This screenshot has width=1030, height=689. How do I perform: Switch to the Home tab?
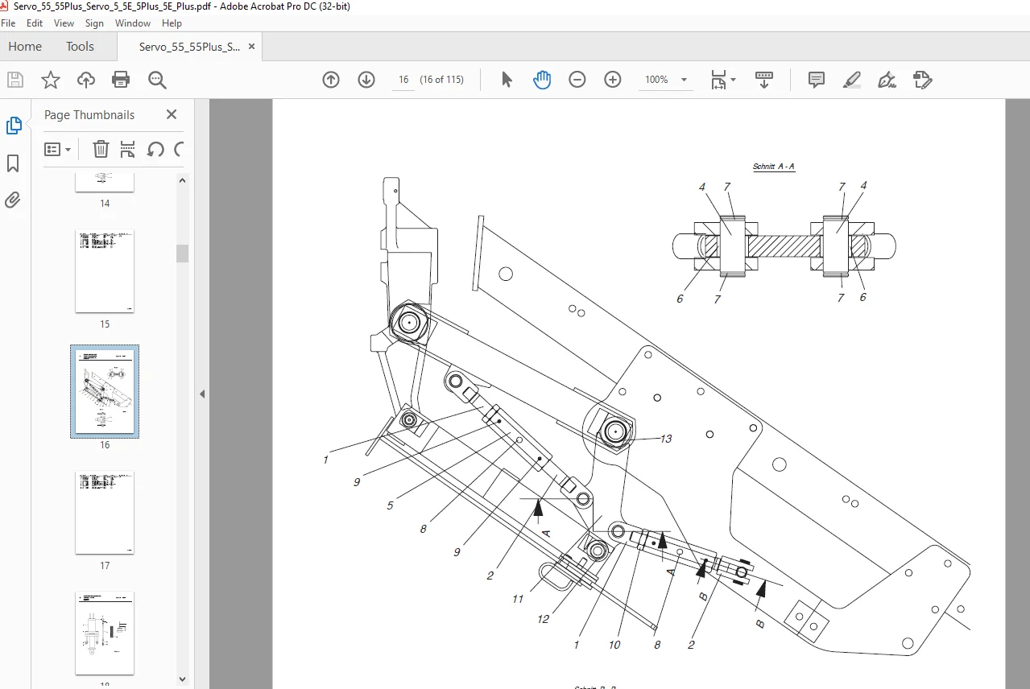[x=25, y=47]
